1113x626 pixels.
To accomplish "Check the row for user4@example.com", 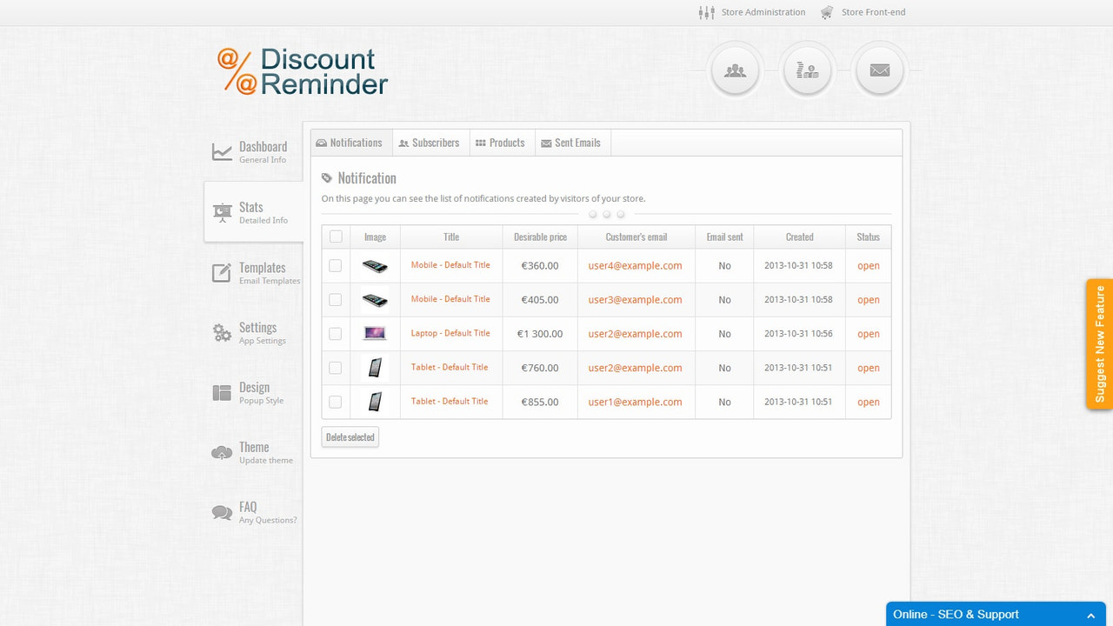I will pyautogui.click(x=335, y=265).
